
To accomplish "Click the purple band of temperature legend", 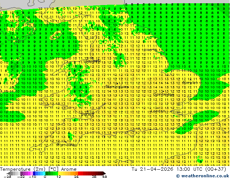I will coord(26,173).
